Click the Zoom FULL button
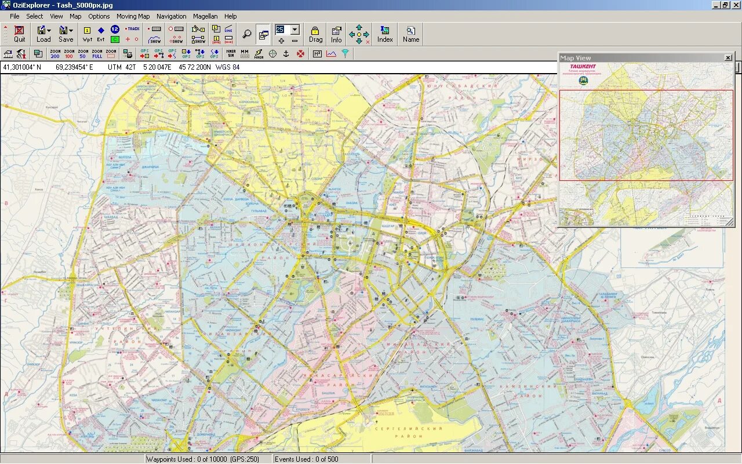This screenshot has height=464, width=742. click(x=97, y=54)
